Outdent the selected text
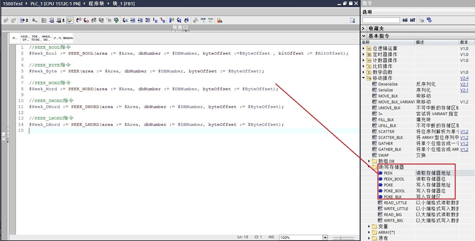Image resolution: width=475 pixels, height=241 pixels. 140,20
